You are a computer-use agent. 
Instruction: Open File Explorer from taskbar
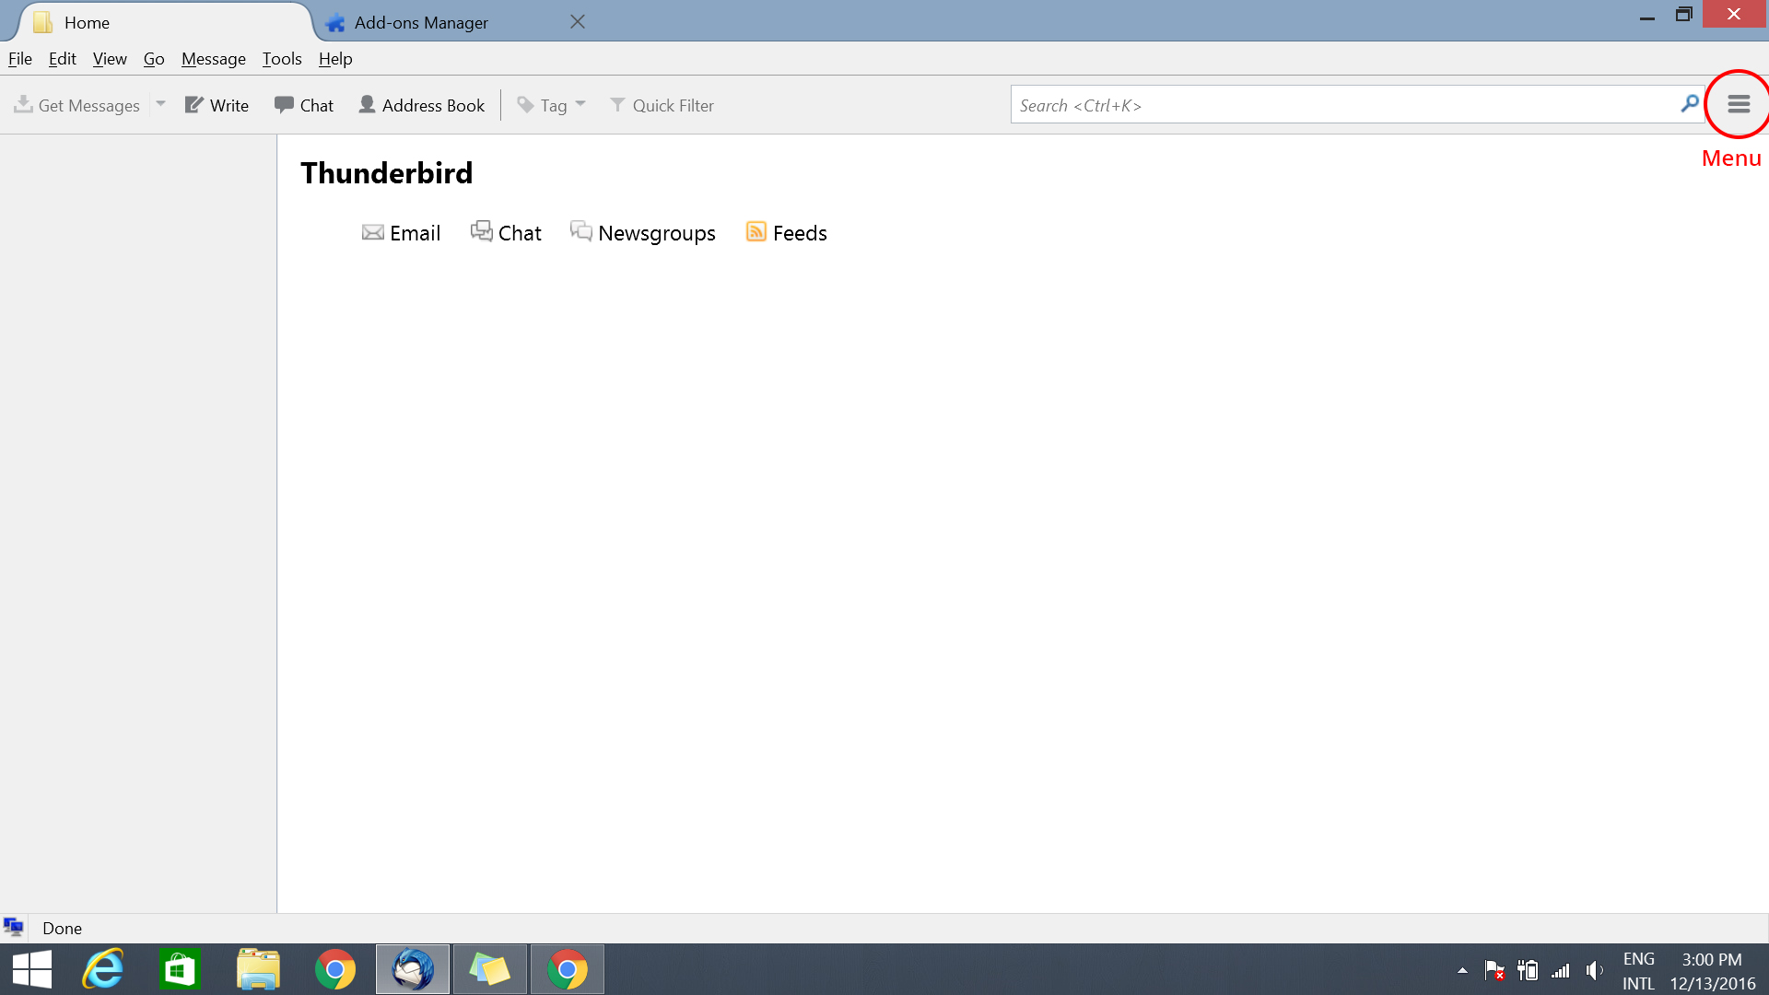(x=258, y=969)
